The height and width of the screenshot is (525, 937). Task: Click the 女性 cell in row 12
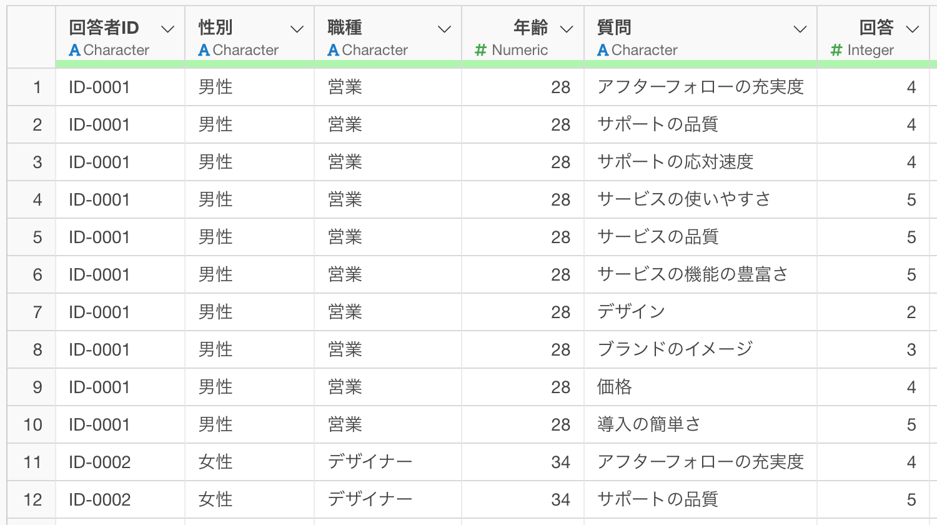[216, 499]
